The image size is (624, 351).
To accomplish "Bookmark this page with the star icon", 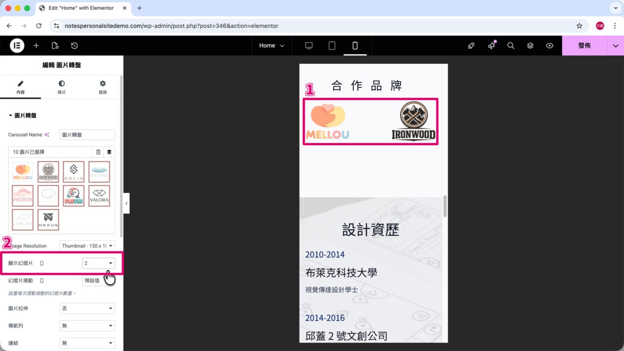I will point(579,26).
